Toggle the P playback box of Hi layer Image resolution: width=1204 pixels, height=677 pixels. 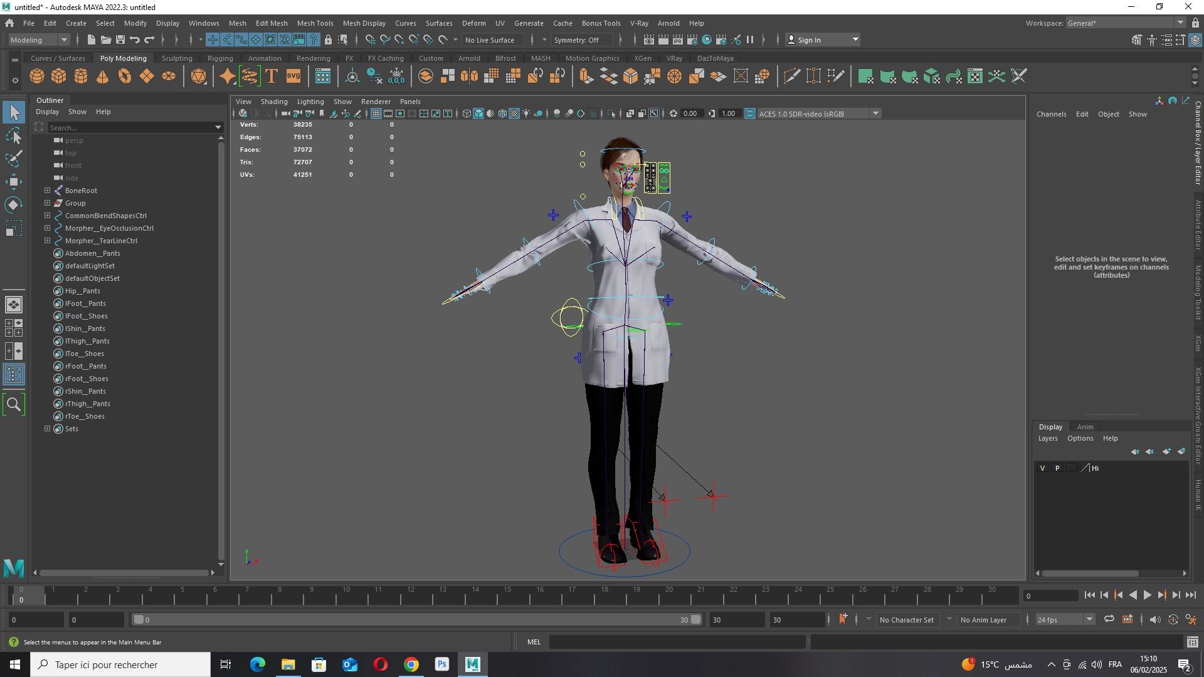pyautogui.click(x=1057, y=468)
